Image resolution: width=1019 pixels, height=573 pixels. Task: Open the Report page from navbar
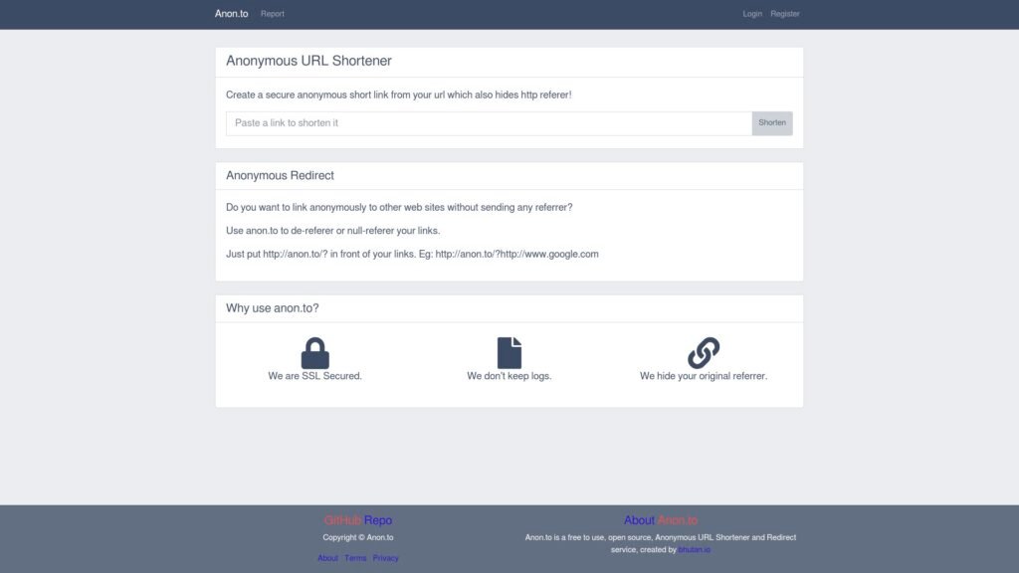273,14
